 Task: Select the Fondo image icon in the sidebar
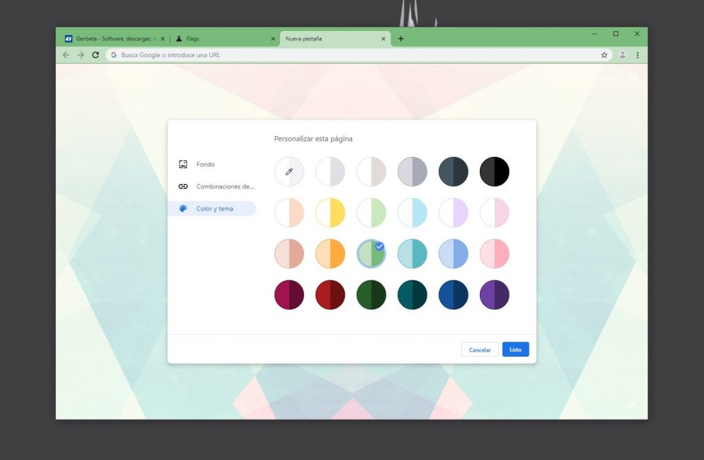[x=183, y=164]
